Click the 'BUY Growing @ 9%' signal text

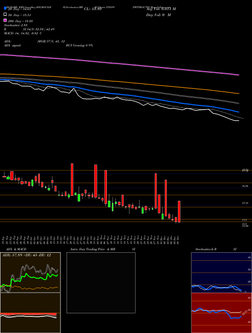point(79,45)
